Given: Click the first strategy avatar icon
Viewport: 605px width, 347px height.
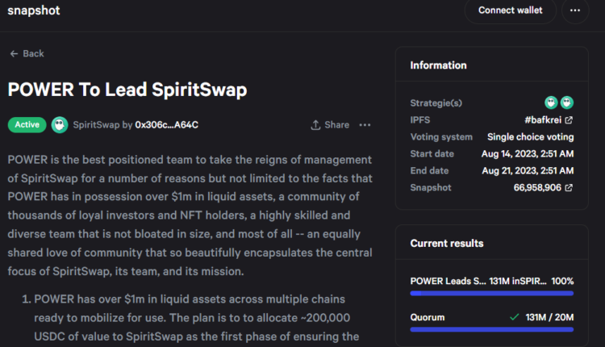Looking at the screenshot, I should point(551,102).
